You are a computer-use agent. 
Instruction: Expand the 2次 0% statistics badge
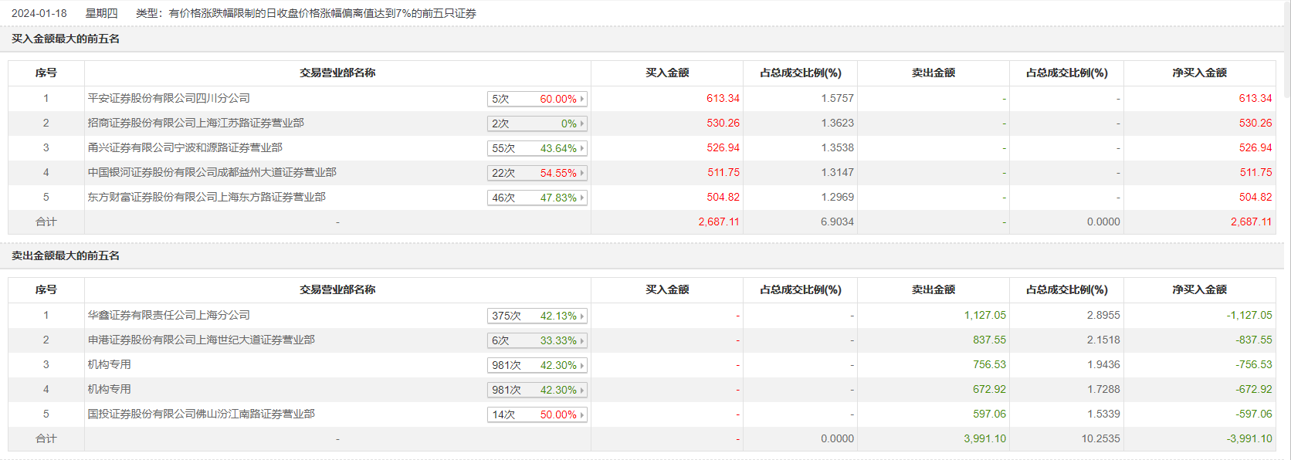click(x=537, y=123)
